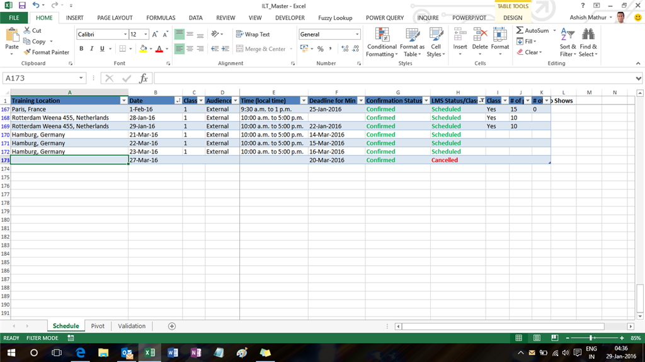Click the Percent Style icon
645x362 pixels.
point(320,49)
